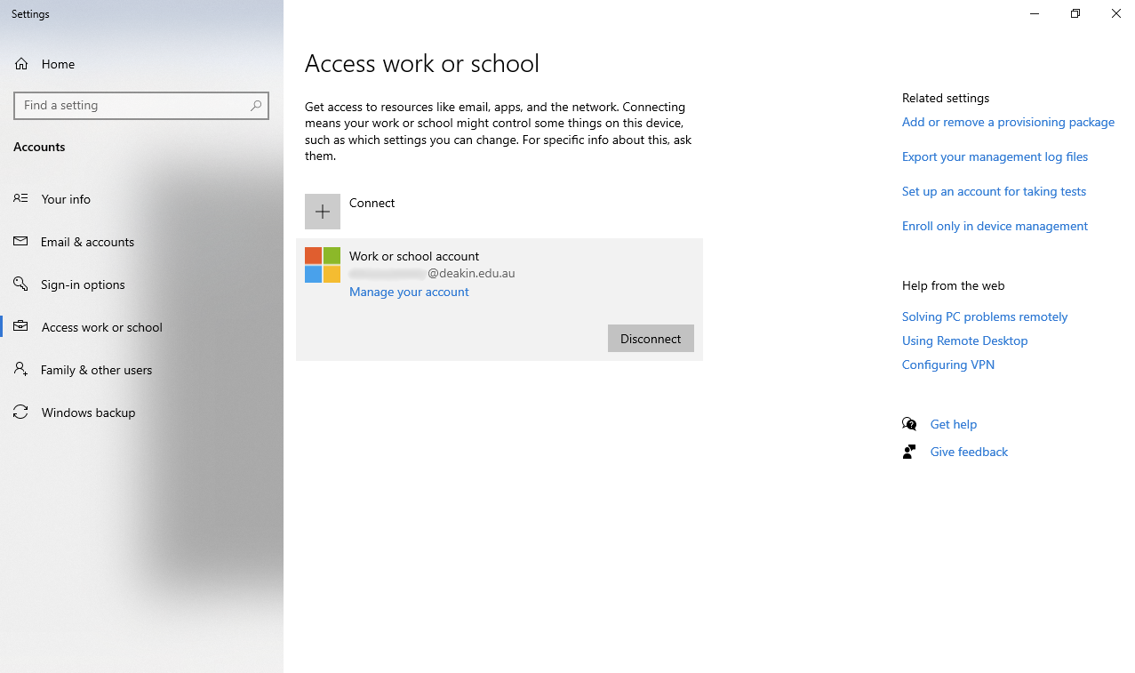The height and width of the screenshot is (673, 1135).
Task: Click inside the Find a setting search box
Action: pos(141,105)
